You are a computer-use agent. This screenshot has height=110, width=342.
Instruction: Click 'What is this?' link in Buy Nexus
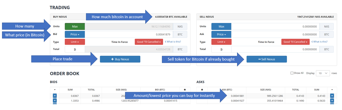pyautogui.click(x=173, y=42)
